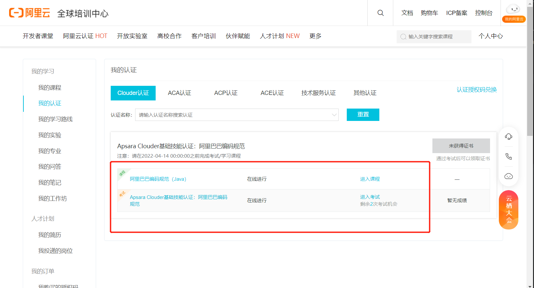Viewport: 534px width, 288px height.
Task: Click the search icon inside course search box
Action: coord(403,36)
